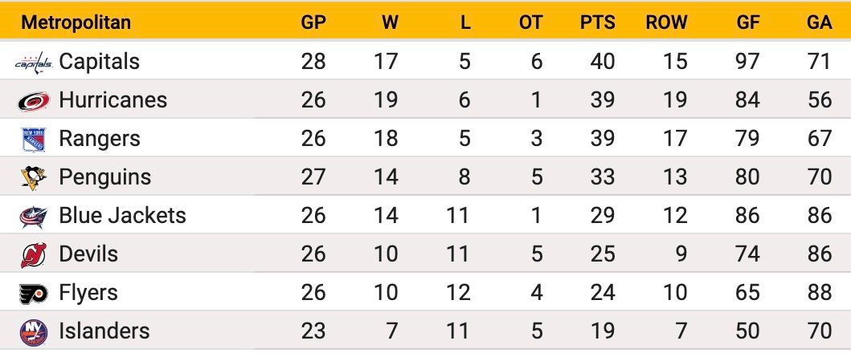The height and width of the screenshot is (357, 851).
Task: Click the Blue Jackets team logo
Action: (x=34, y=217)
